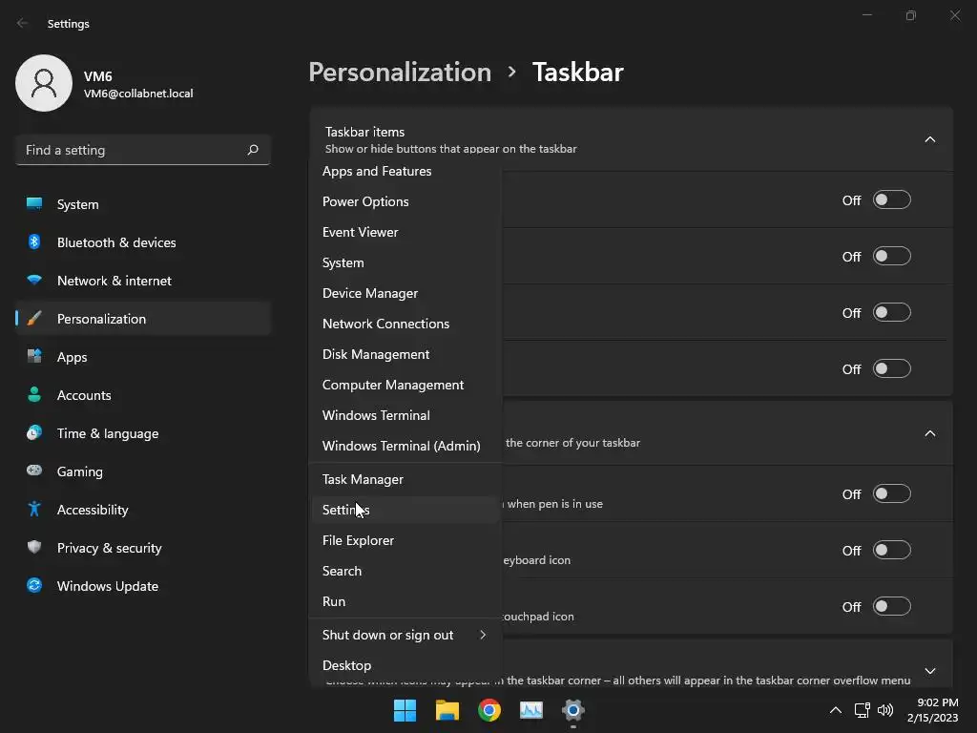Select Personalization in sidebar
Image resolution: width=977 pixels, height=733 pixels.
point(143,319)
